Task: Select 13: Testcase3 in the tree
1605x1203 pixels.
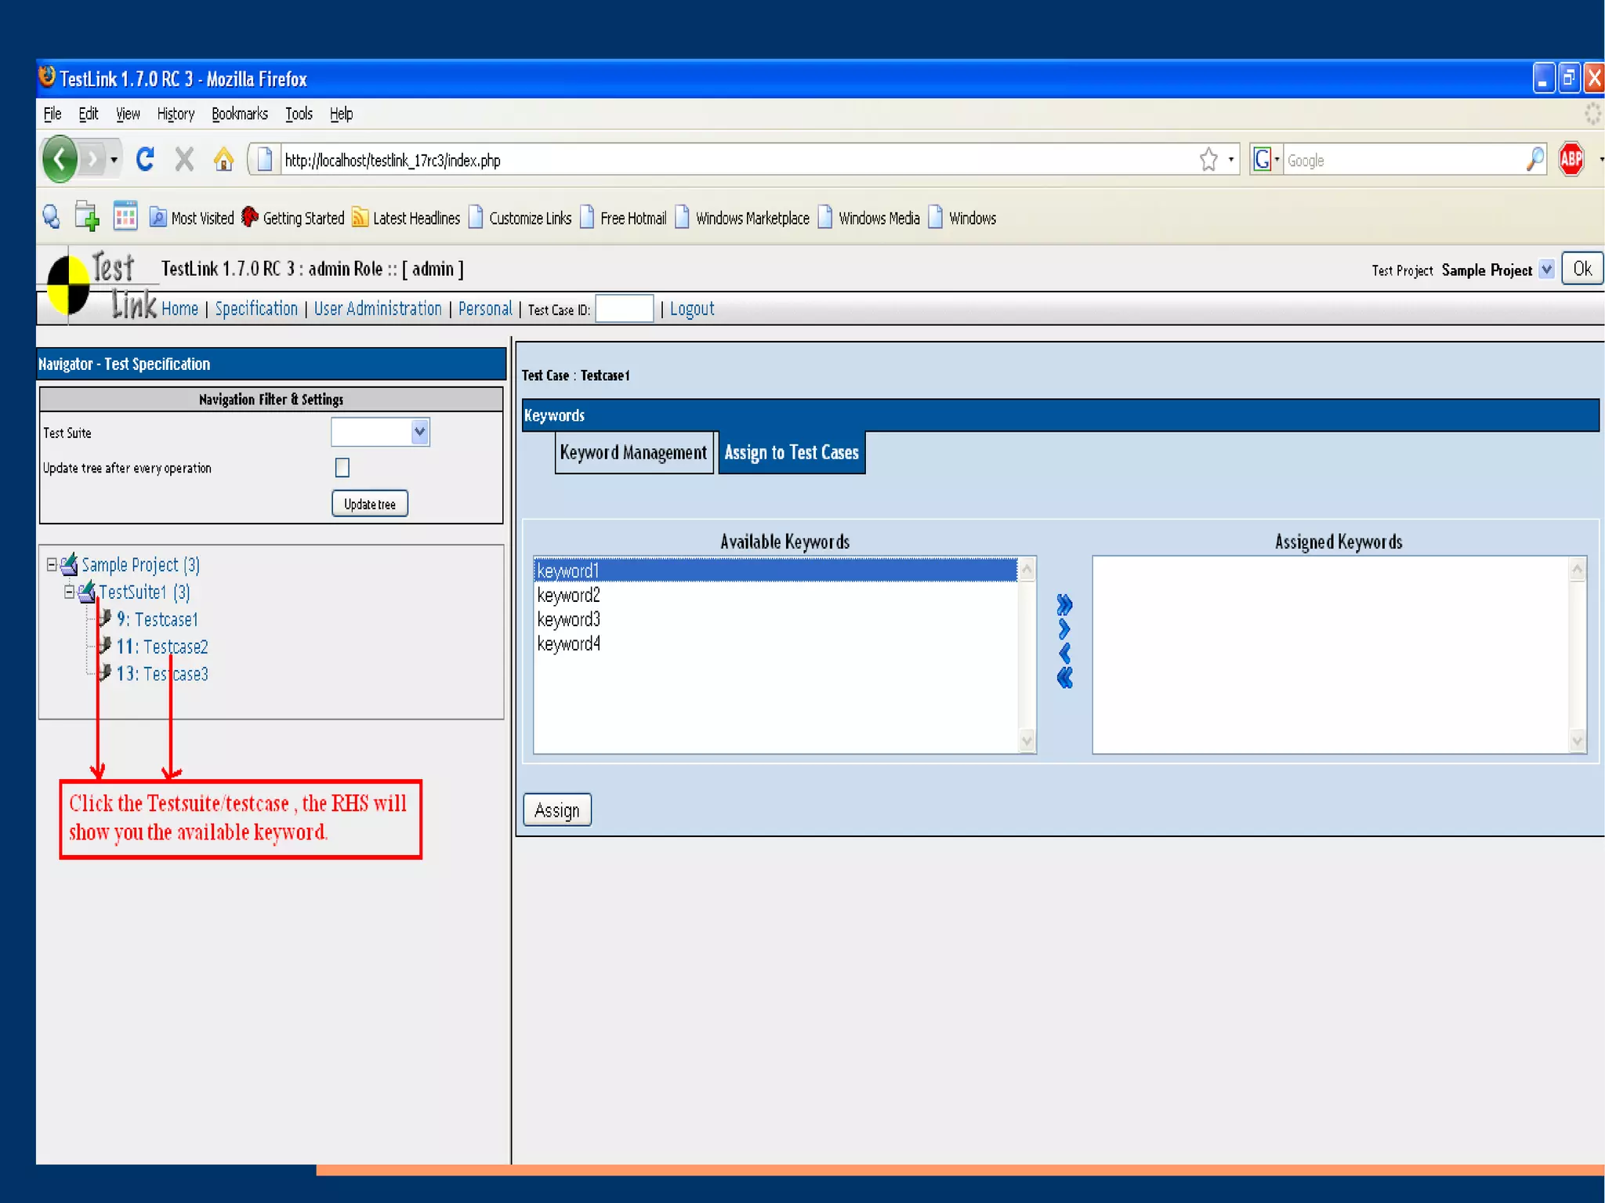Action: click(x=162, y=674)
